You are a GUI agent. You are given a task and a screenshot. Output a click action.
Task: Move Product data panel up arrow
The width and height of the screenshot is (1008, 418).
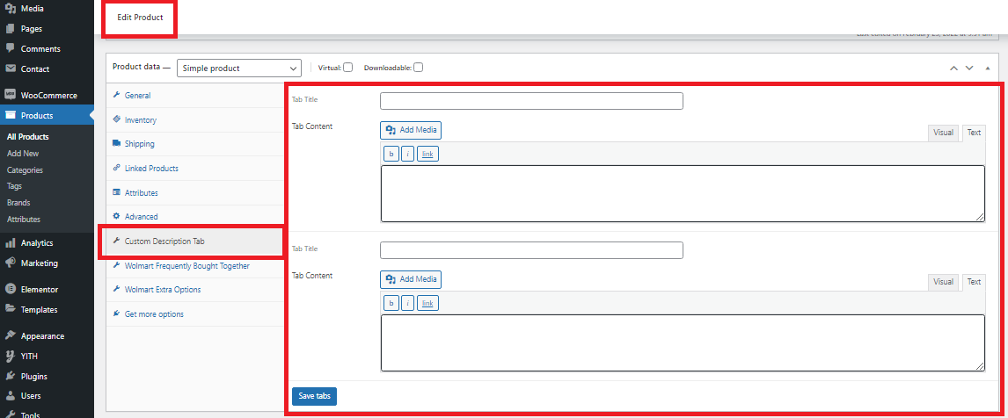[x=954, y=68]
